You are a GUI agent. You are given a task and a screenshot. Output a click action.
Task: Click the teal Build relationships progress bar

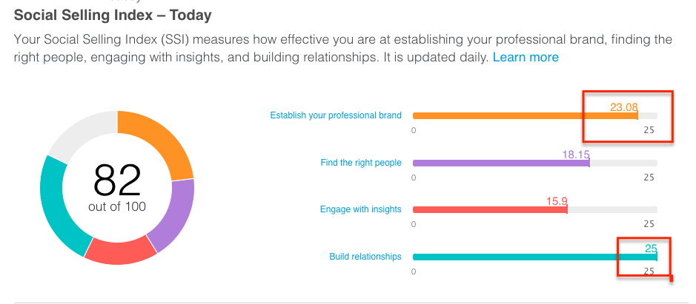[535, 257]
